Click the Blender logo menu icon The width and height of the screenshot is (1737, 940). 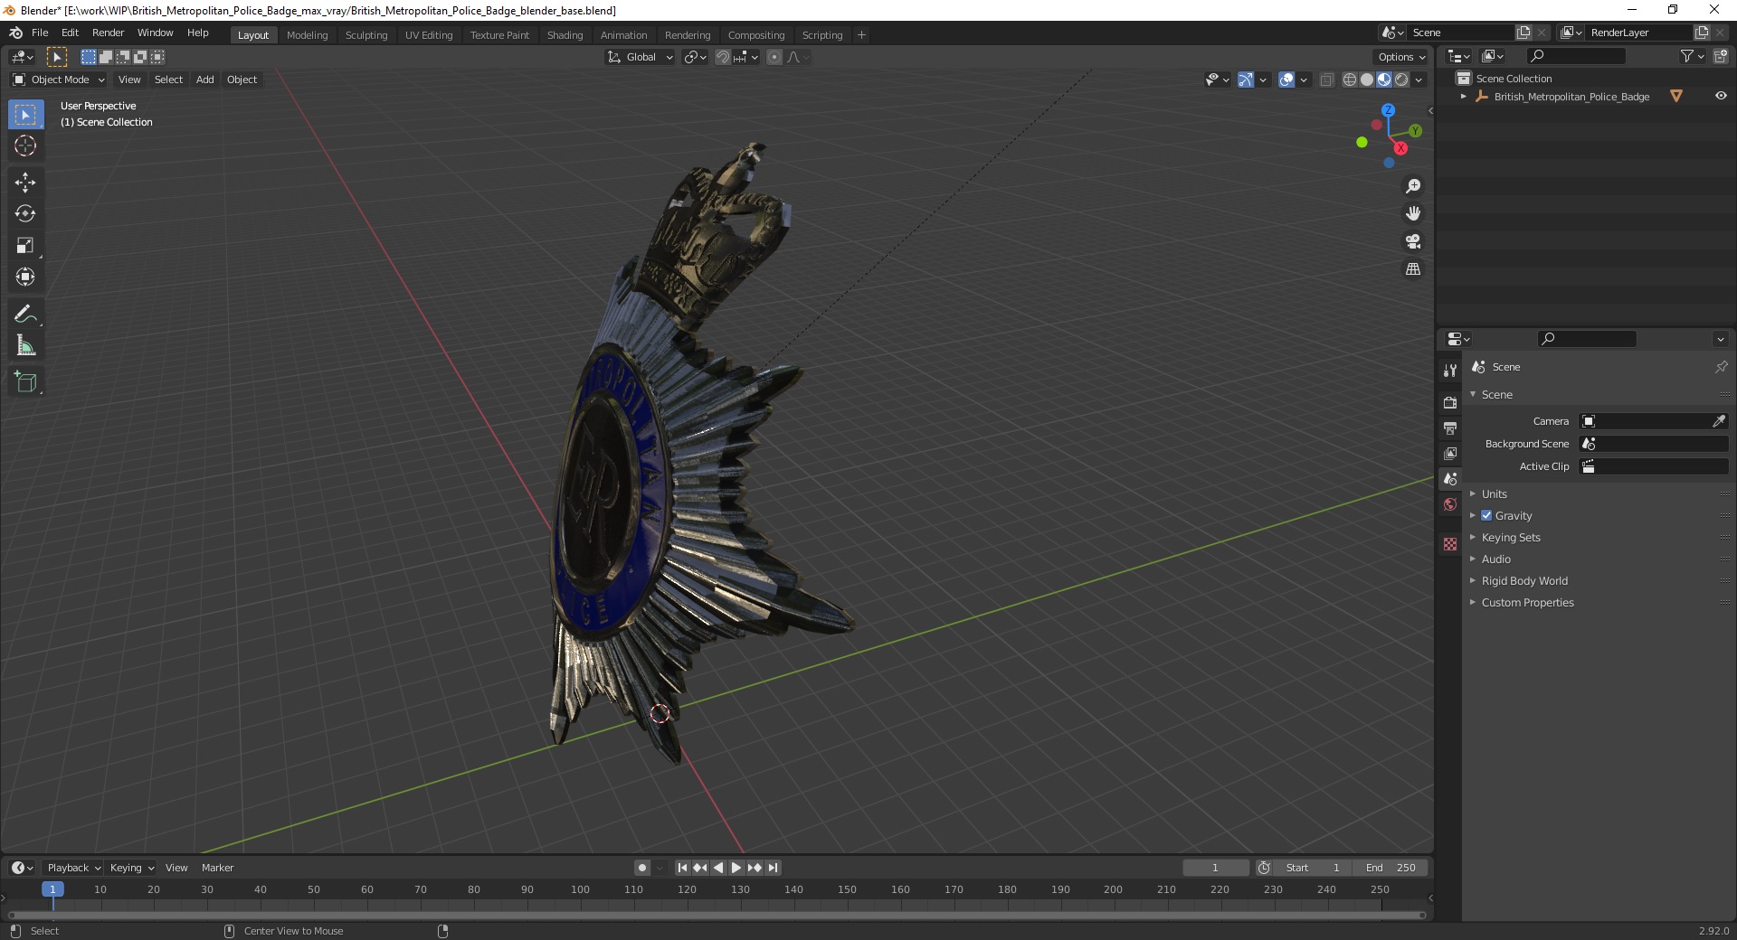tap(15, 33)
